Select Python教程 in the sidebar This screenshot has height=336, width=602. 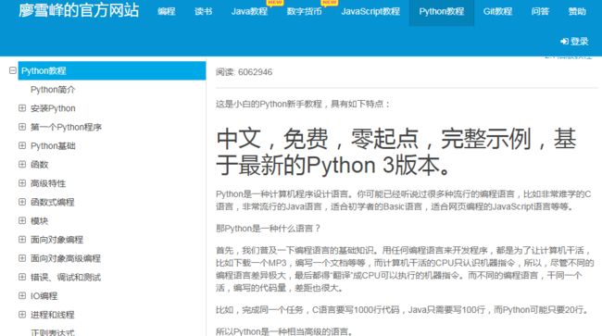[112, 70]
